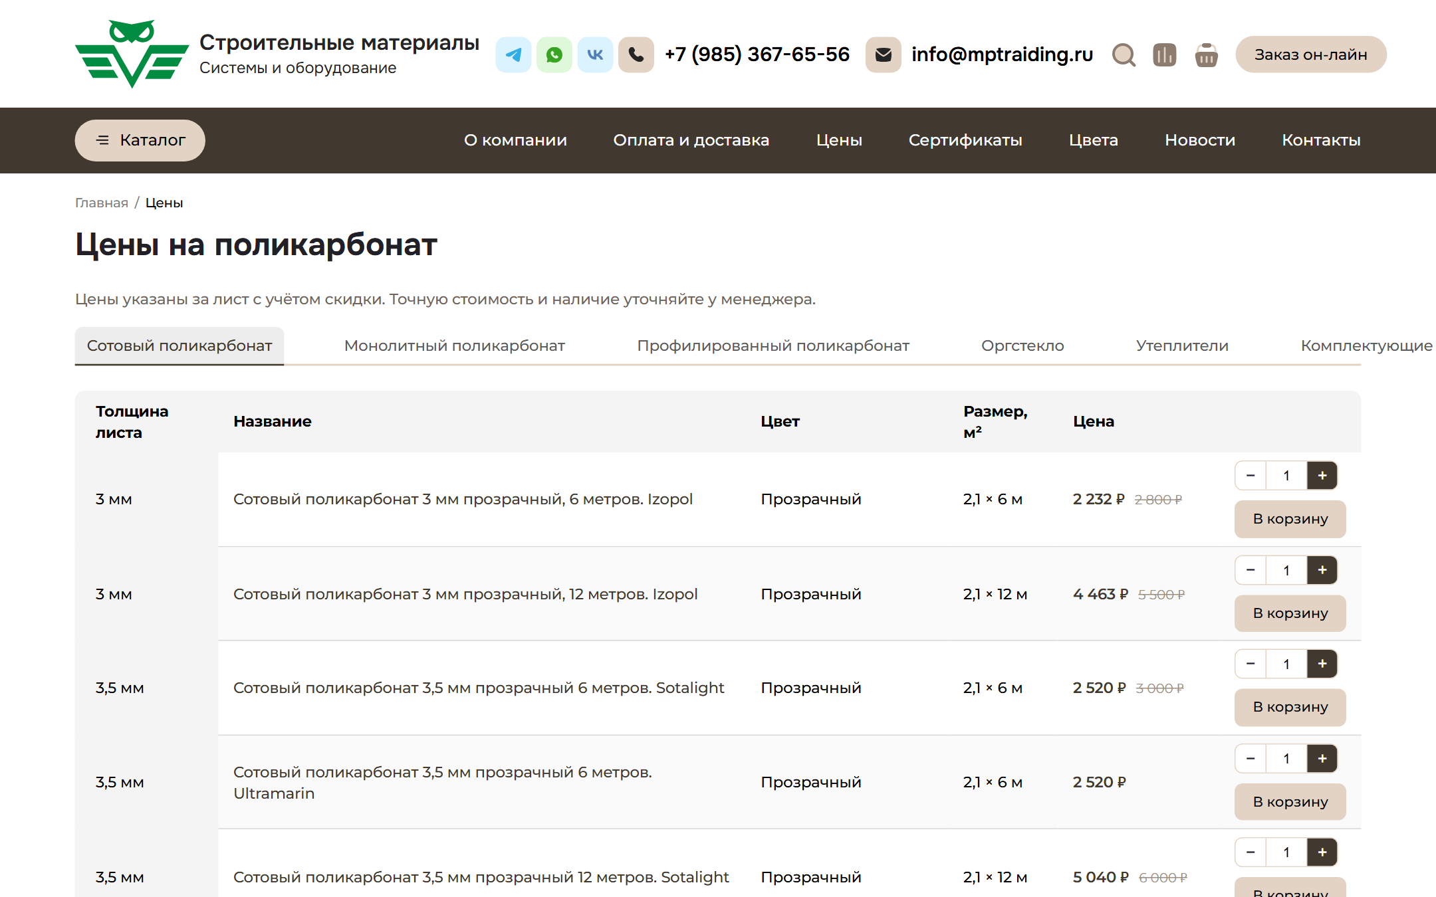
Task: Open the WhatsApp contact icon
Action: click(554, 54)
